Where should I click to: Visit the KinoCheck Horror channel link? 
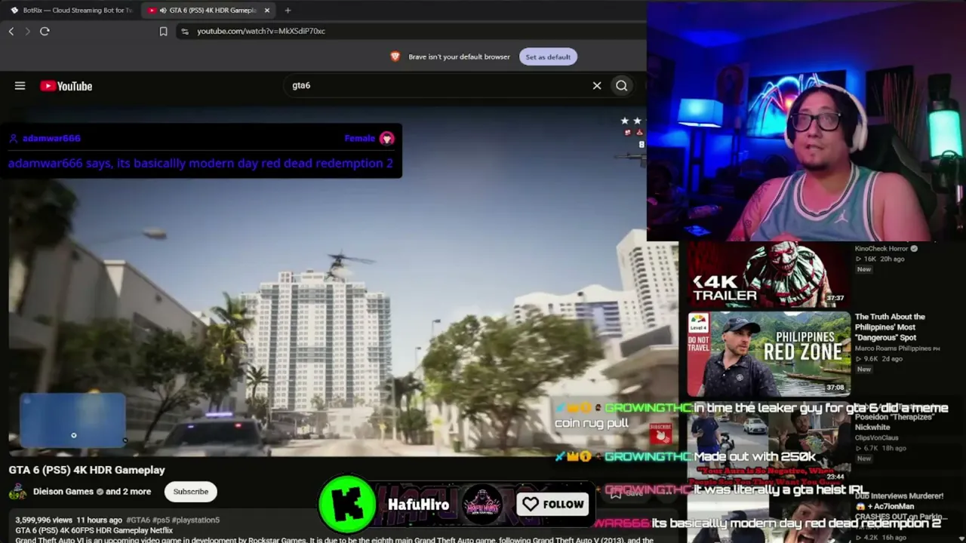point(881,249)
